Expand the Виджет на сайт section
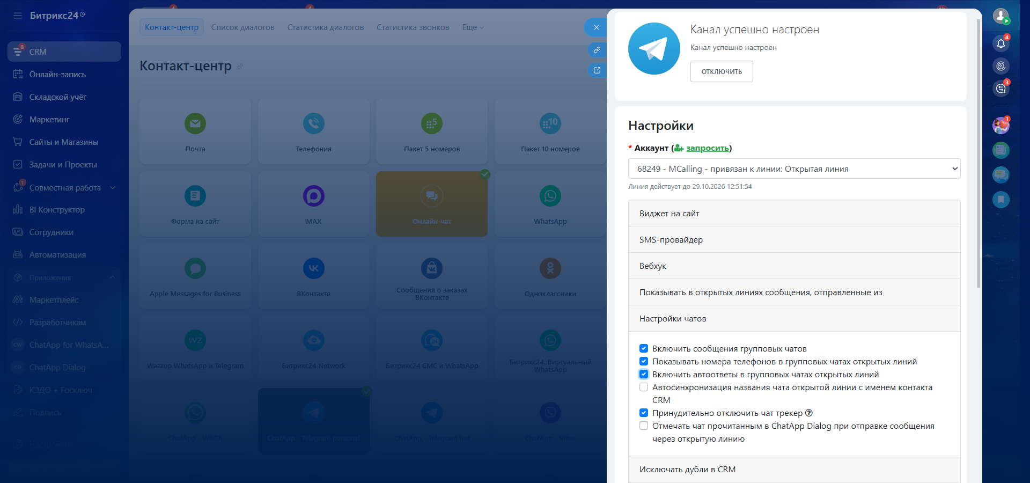Image resolution: width=1030 pixels, height=483 pixels. point(794,213)
